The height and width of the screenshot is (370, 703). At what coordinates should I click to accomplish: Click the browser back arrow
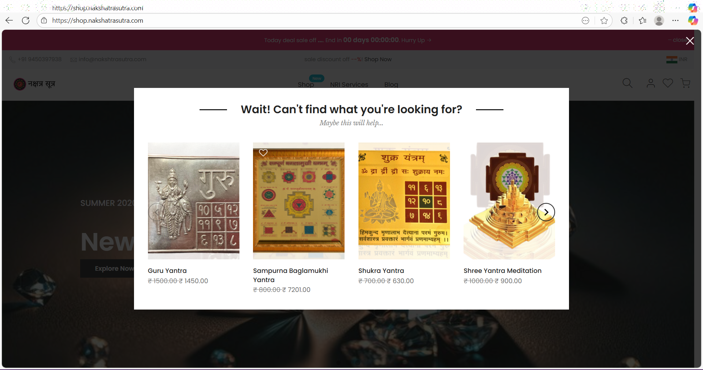(10, 21)
